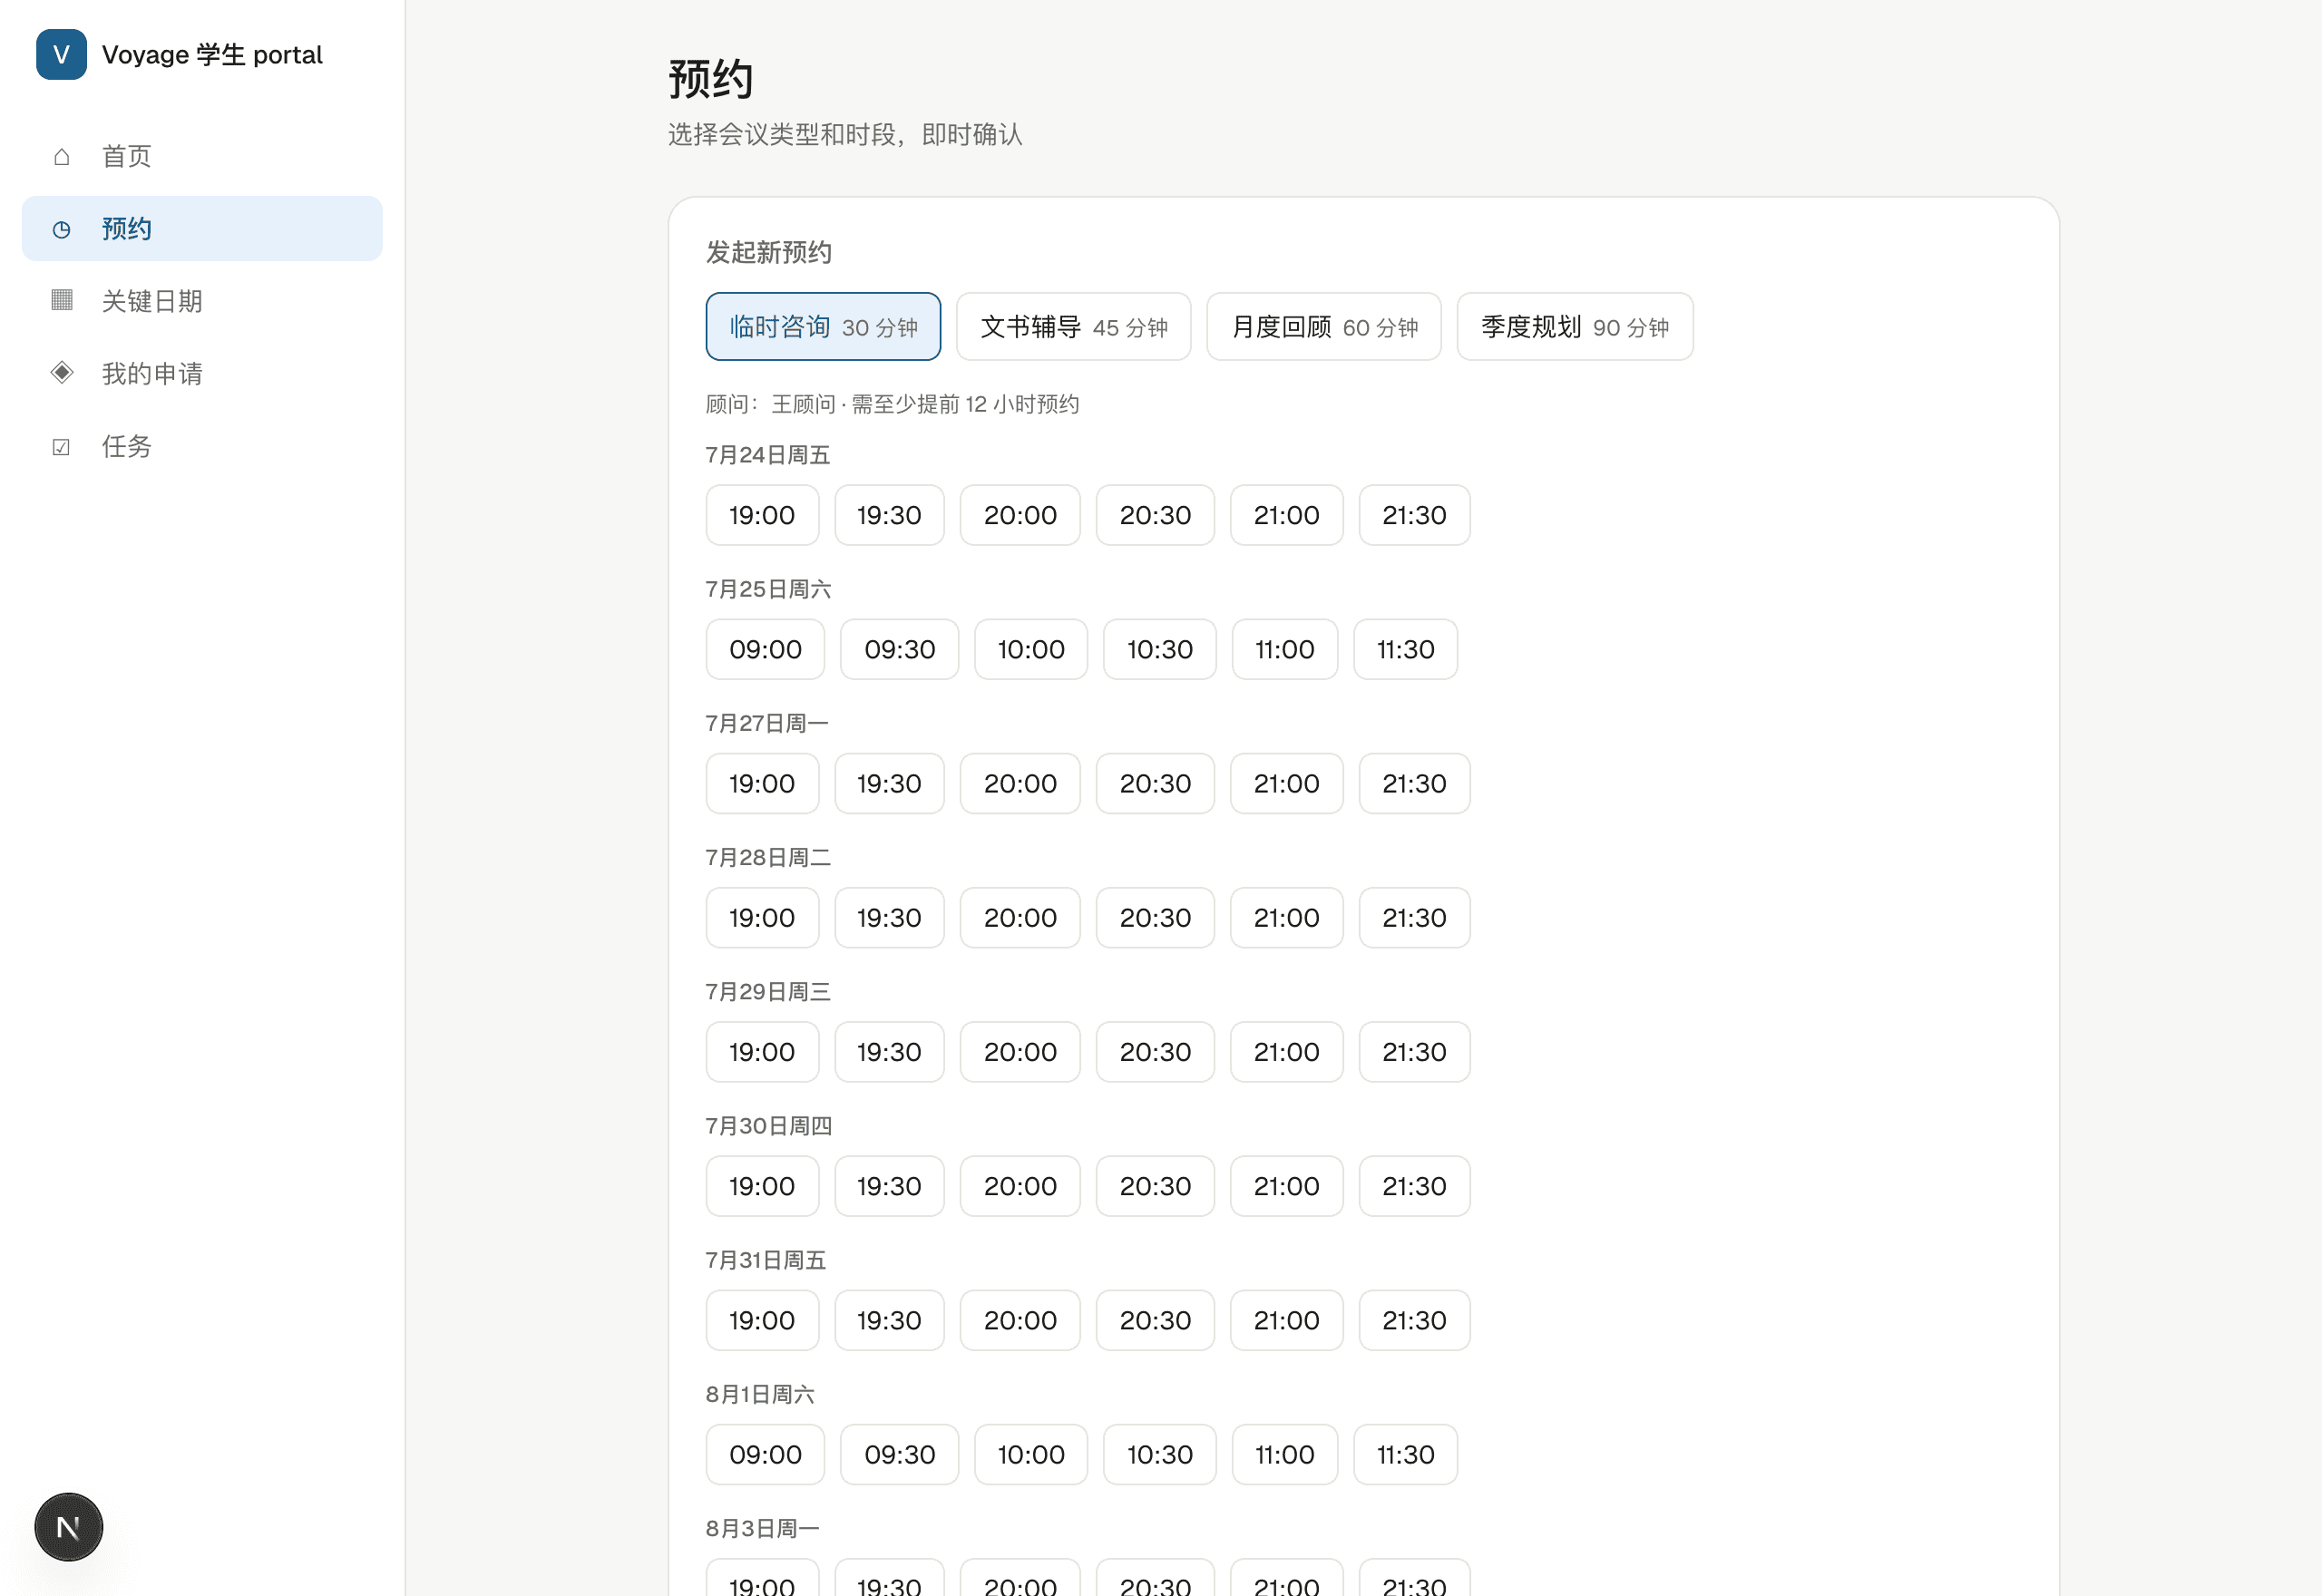Click the 8月3日周一 date label
This screenshot has height=1596, width=2322.
pos(762,1528)
